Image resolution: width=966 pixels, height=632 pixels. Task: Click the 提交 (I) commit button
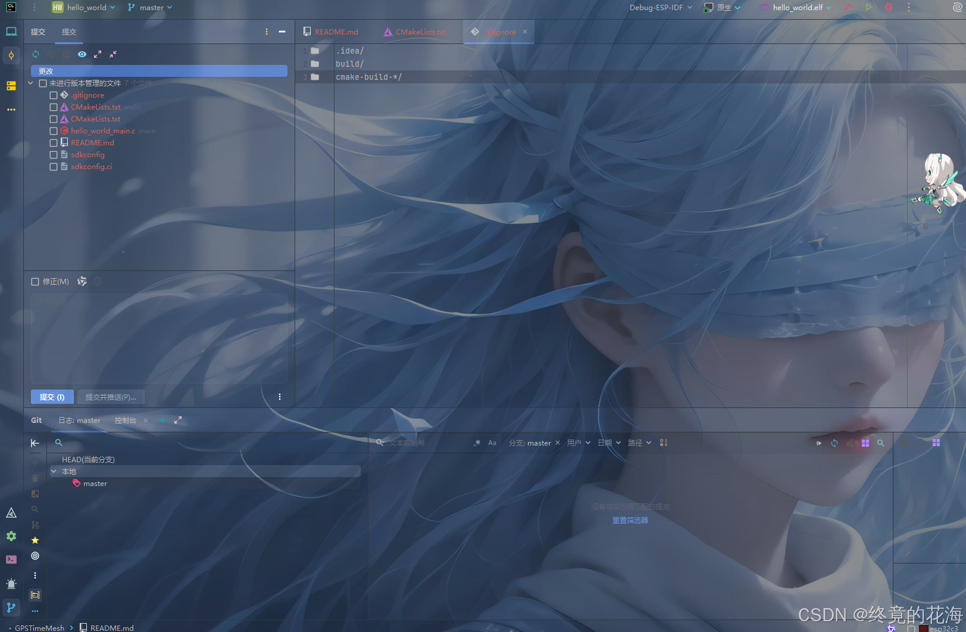[52, 397]
